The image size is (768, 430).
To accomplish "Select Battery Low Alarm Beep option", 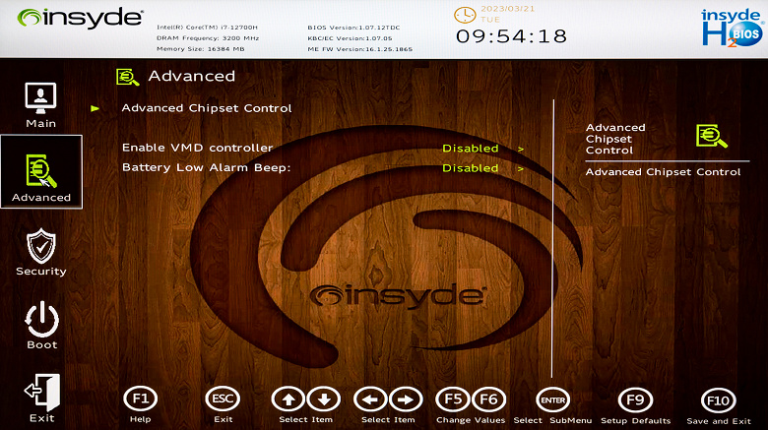I will click(206, 167).
